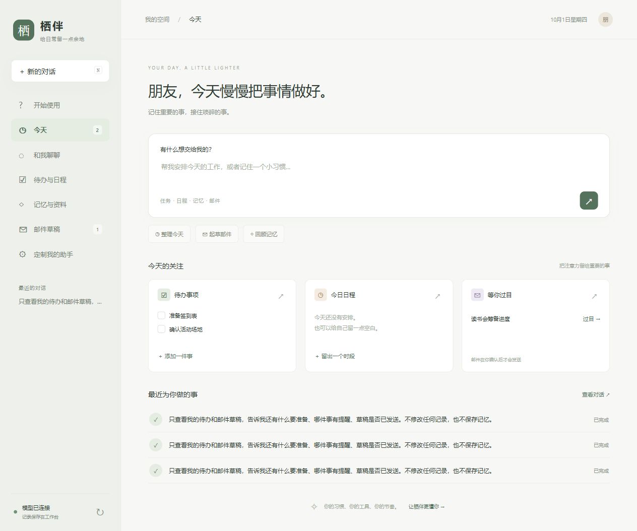
Task: Check the 准备签到表 task
Action: (x=161, y=315)
